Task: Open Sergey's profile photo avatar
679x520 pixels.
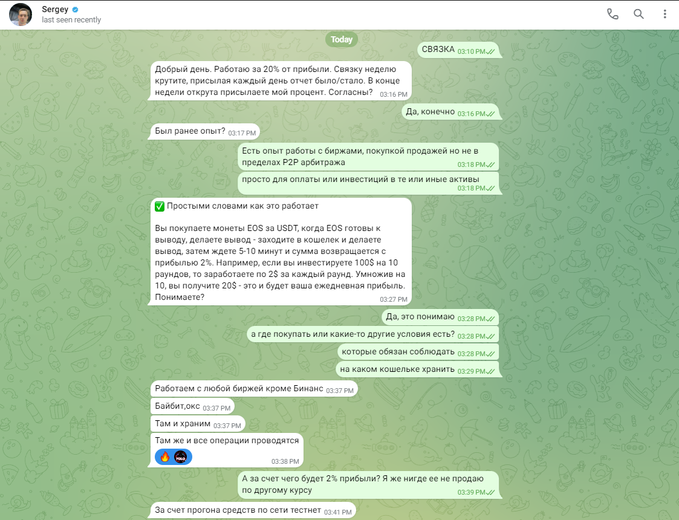Action: [x=21, y=15]
